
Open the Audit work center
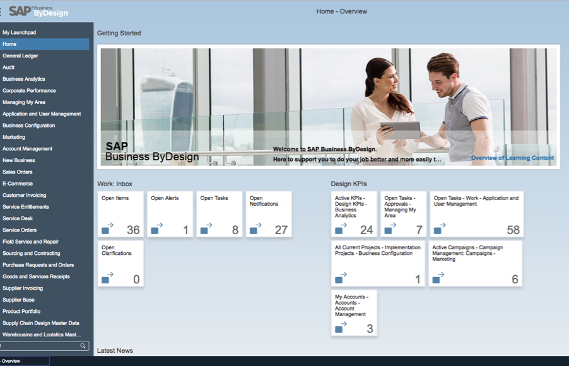[x=44, y=67]
